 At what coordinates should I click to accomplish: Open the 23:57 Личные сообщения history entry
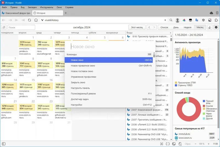point(148,115)
